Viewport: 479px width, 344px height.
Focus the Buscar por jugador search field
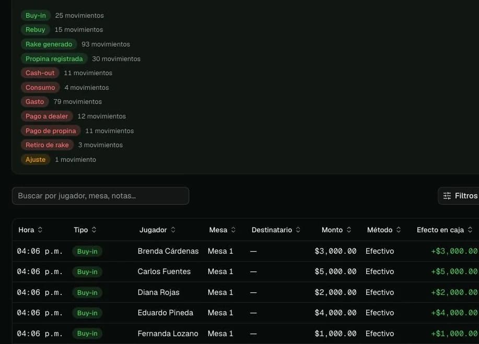100,196
